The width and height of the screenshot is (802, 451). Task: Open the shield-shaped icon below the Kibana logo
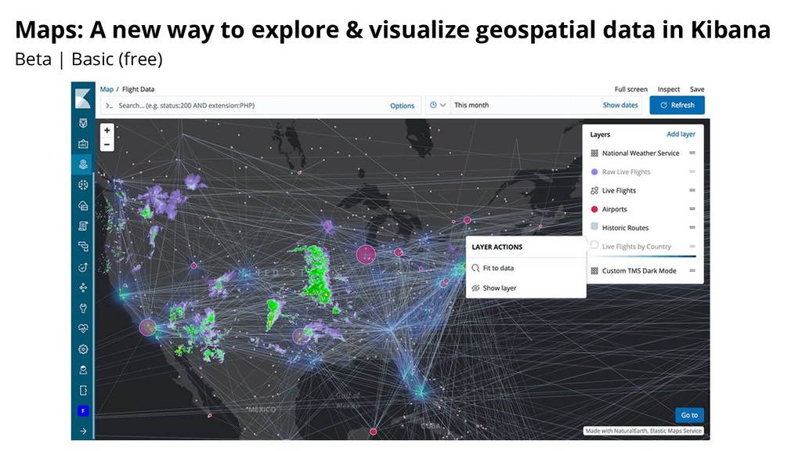point(83,123)
